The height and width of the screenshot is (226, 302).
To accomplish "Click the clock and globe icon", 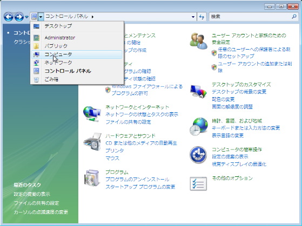I will click(199, 127).
